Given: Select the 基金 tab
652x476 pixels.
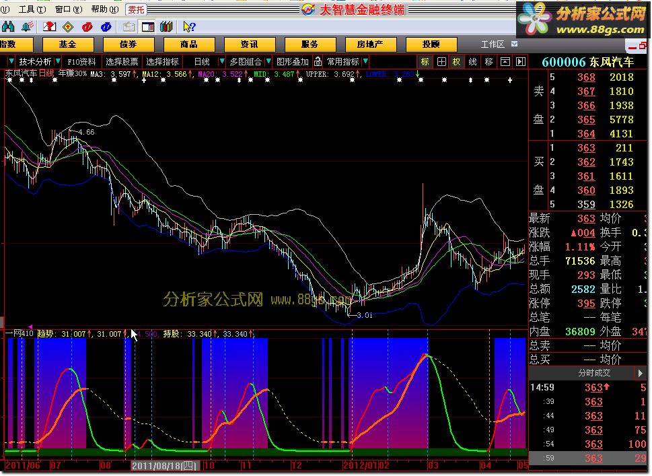Looking at the screenshot, I should (x=68, y=44).
